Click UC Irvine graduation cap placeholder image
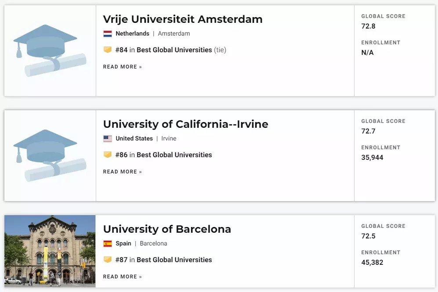The height and width of the screenshot is (292, 438). pyautogui.click(x=50, y=155)
